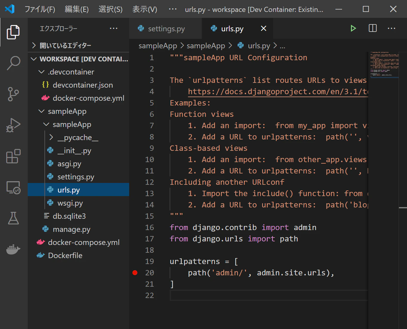Open Explorer panel ellipsis menu
The height and width of the screenshot is (329, 407).
coord(114,28)
